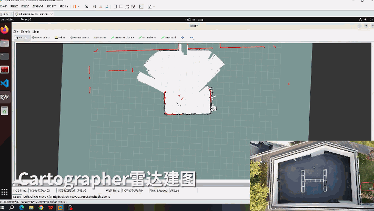Viewport: 374px width, 211px height.
Task: Switch to the Ubuntu 22.04 VM tab
Action: tap(33, 14)
